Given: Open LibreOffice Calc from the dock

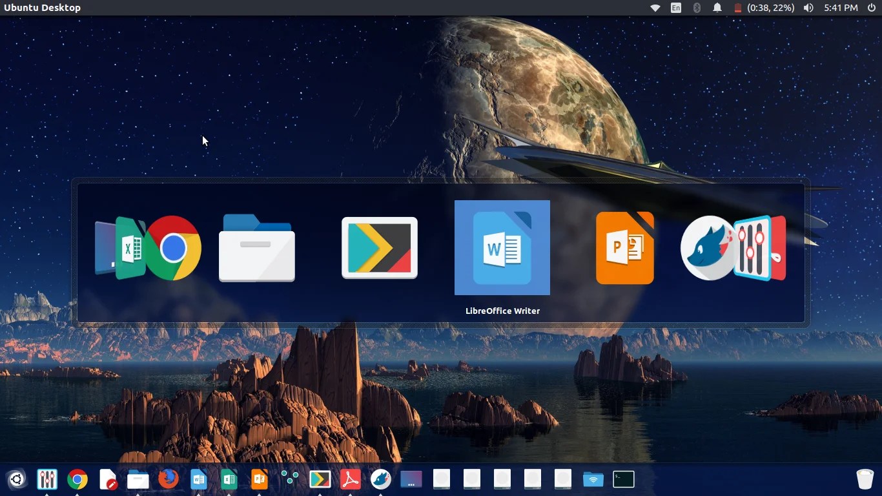Looking at the screenshot, I should tap(229, 479).
